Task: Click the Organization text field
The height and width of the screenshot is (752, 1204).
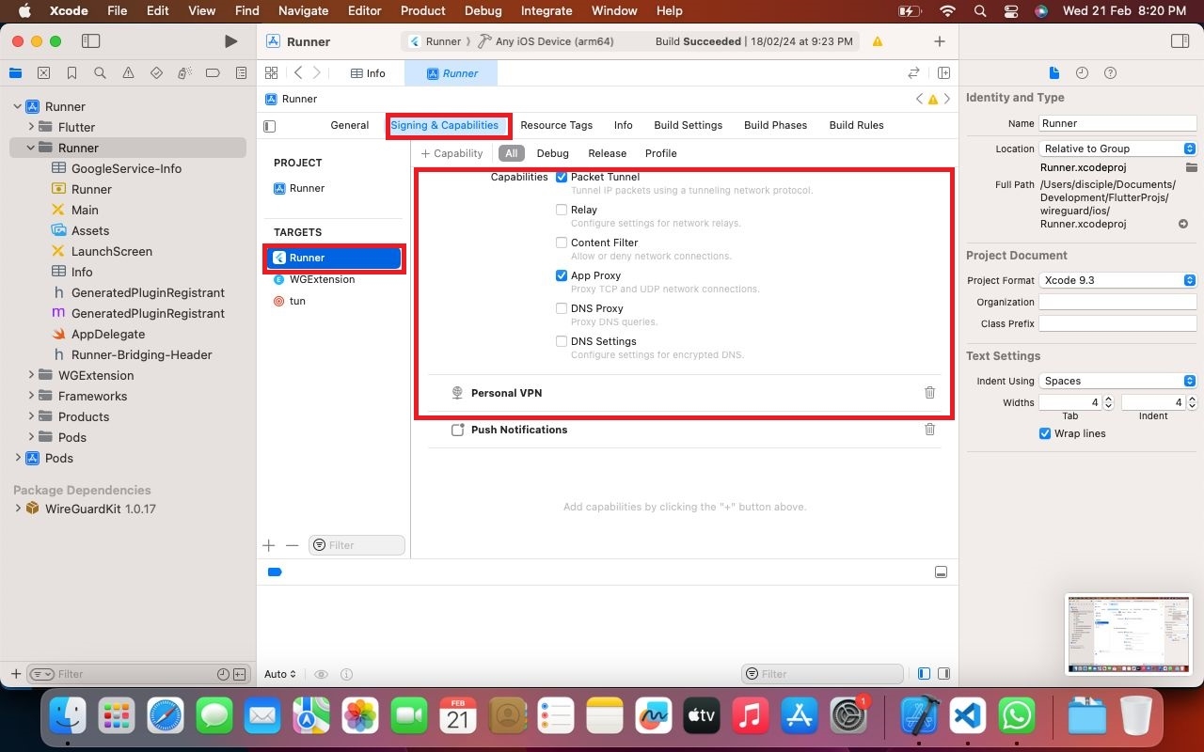Action: (x=1117, y=302)
